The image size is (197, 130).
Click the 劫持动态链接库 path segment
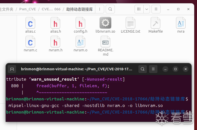79,9
